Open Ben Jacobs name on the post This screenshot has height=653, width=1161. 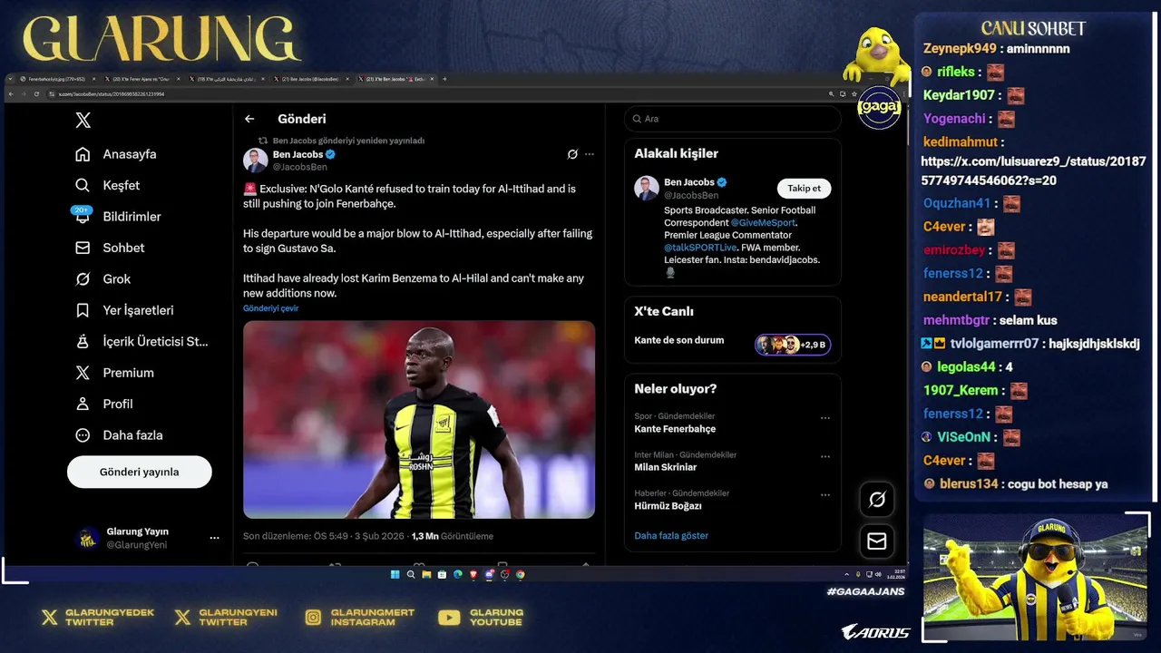298,155
